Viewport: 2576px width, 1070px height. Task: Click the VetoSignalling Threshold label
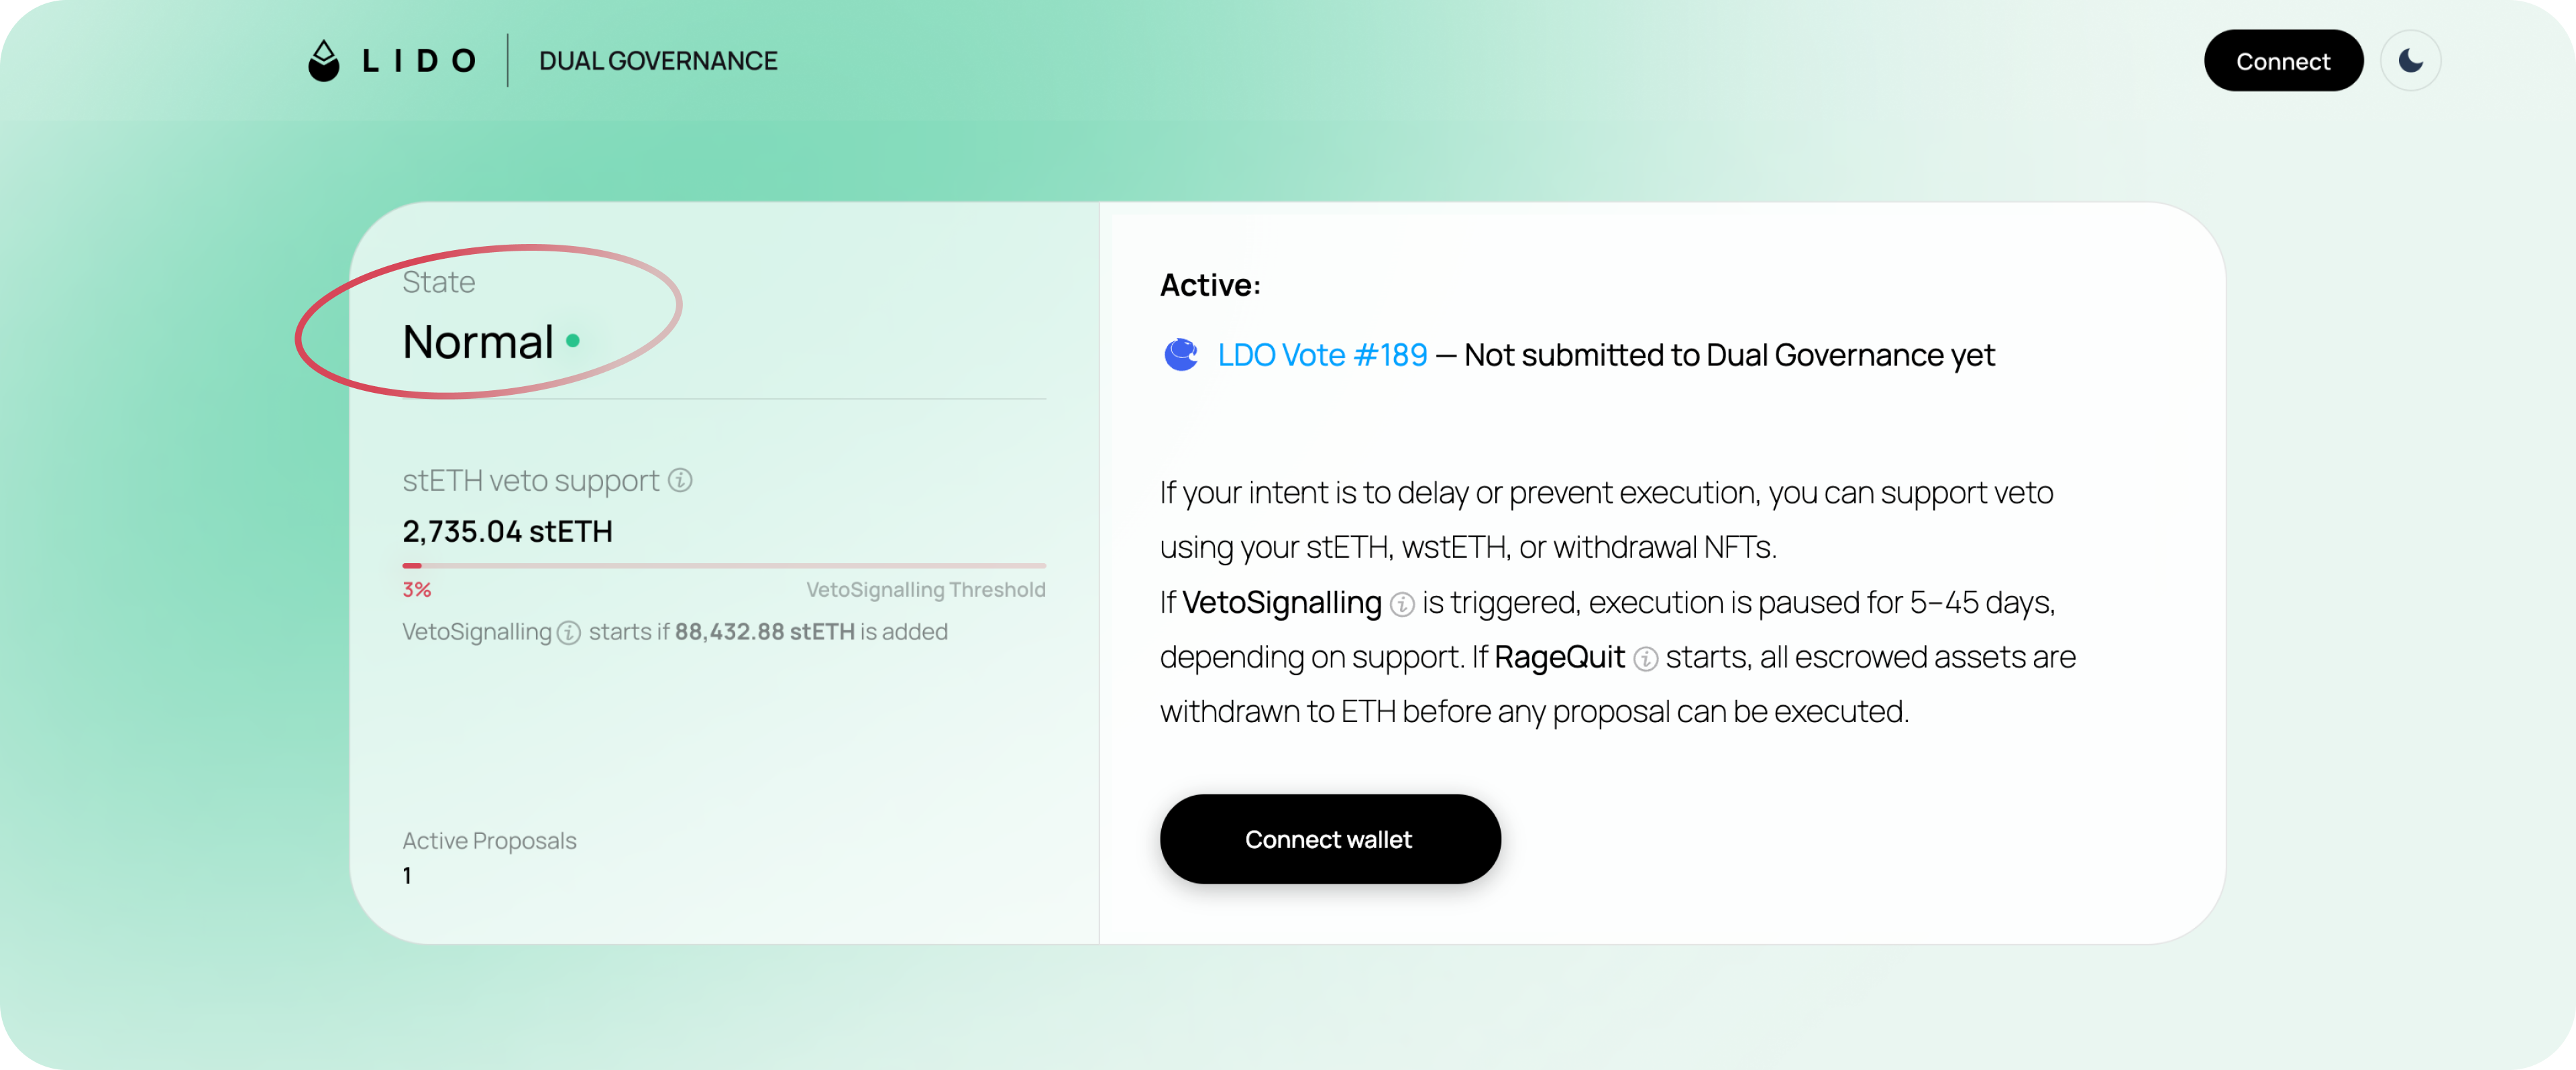(x=925, y=589)
